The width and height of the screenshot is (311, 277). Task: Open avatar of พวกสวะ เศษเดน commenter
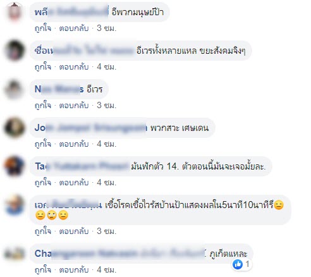pos(15,128)
